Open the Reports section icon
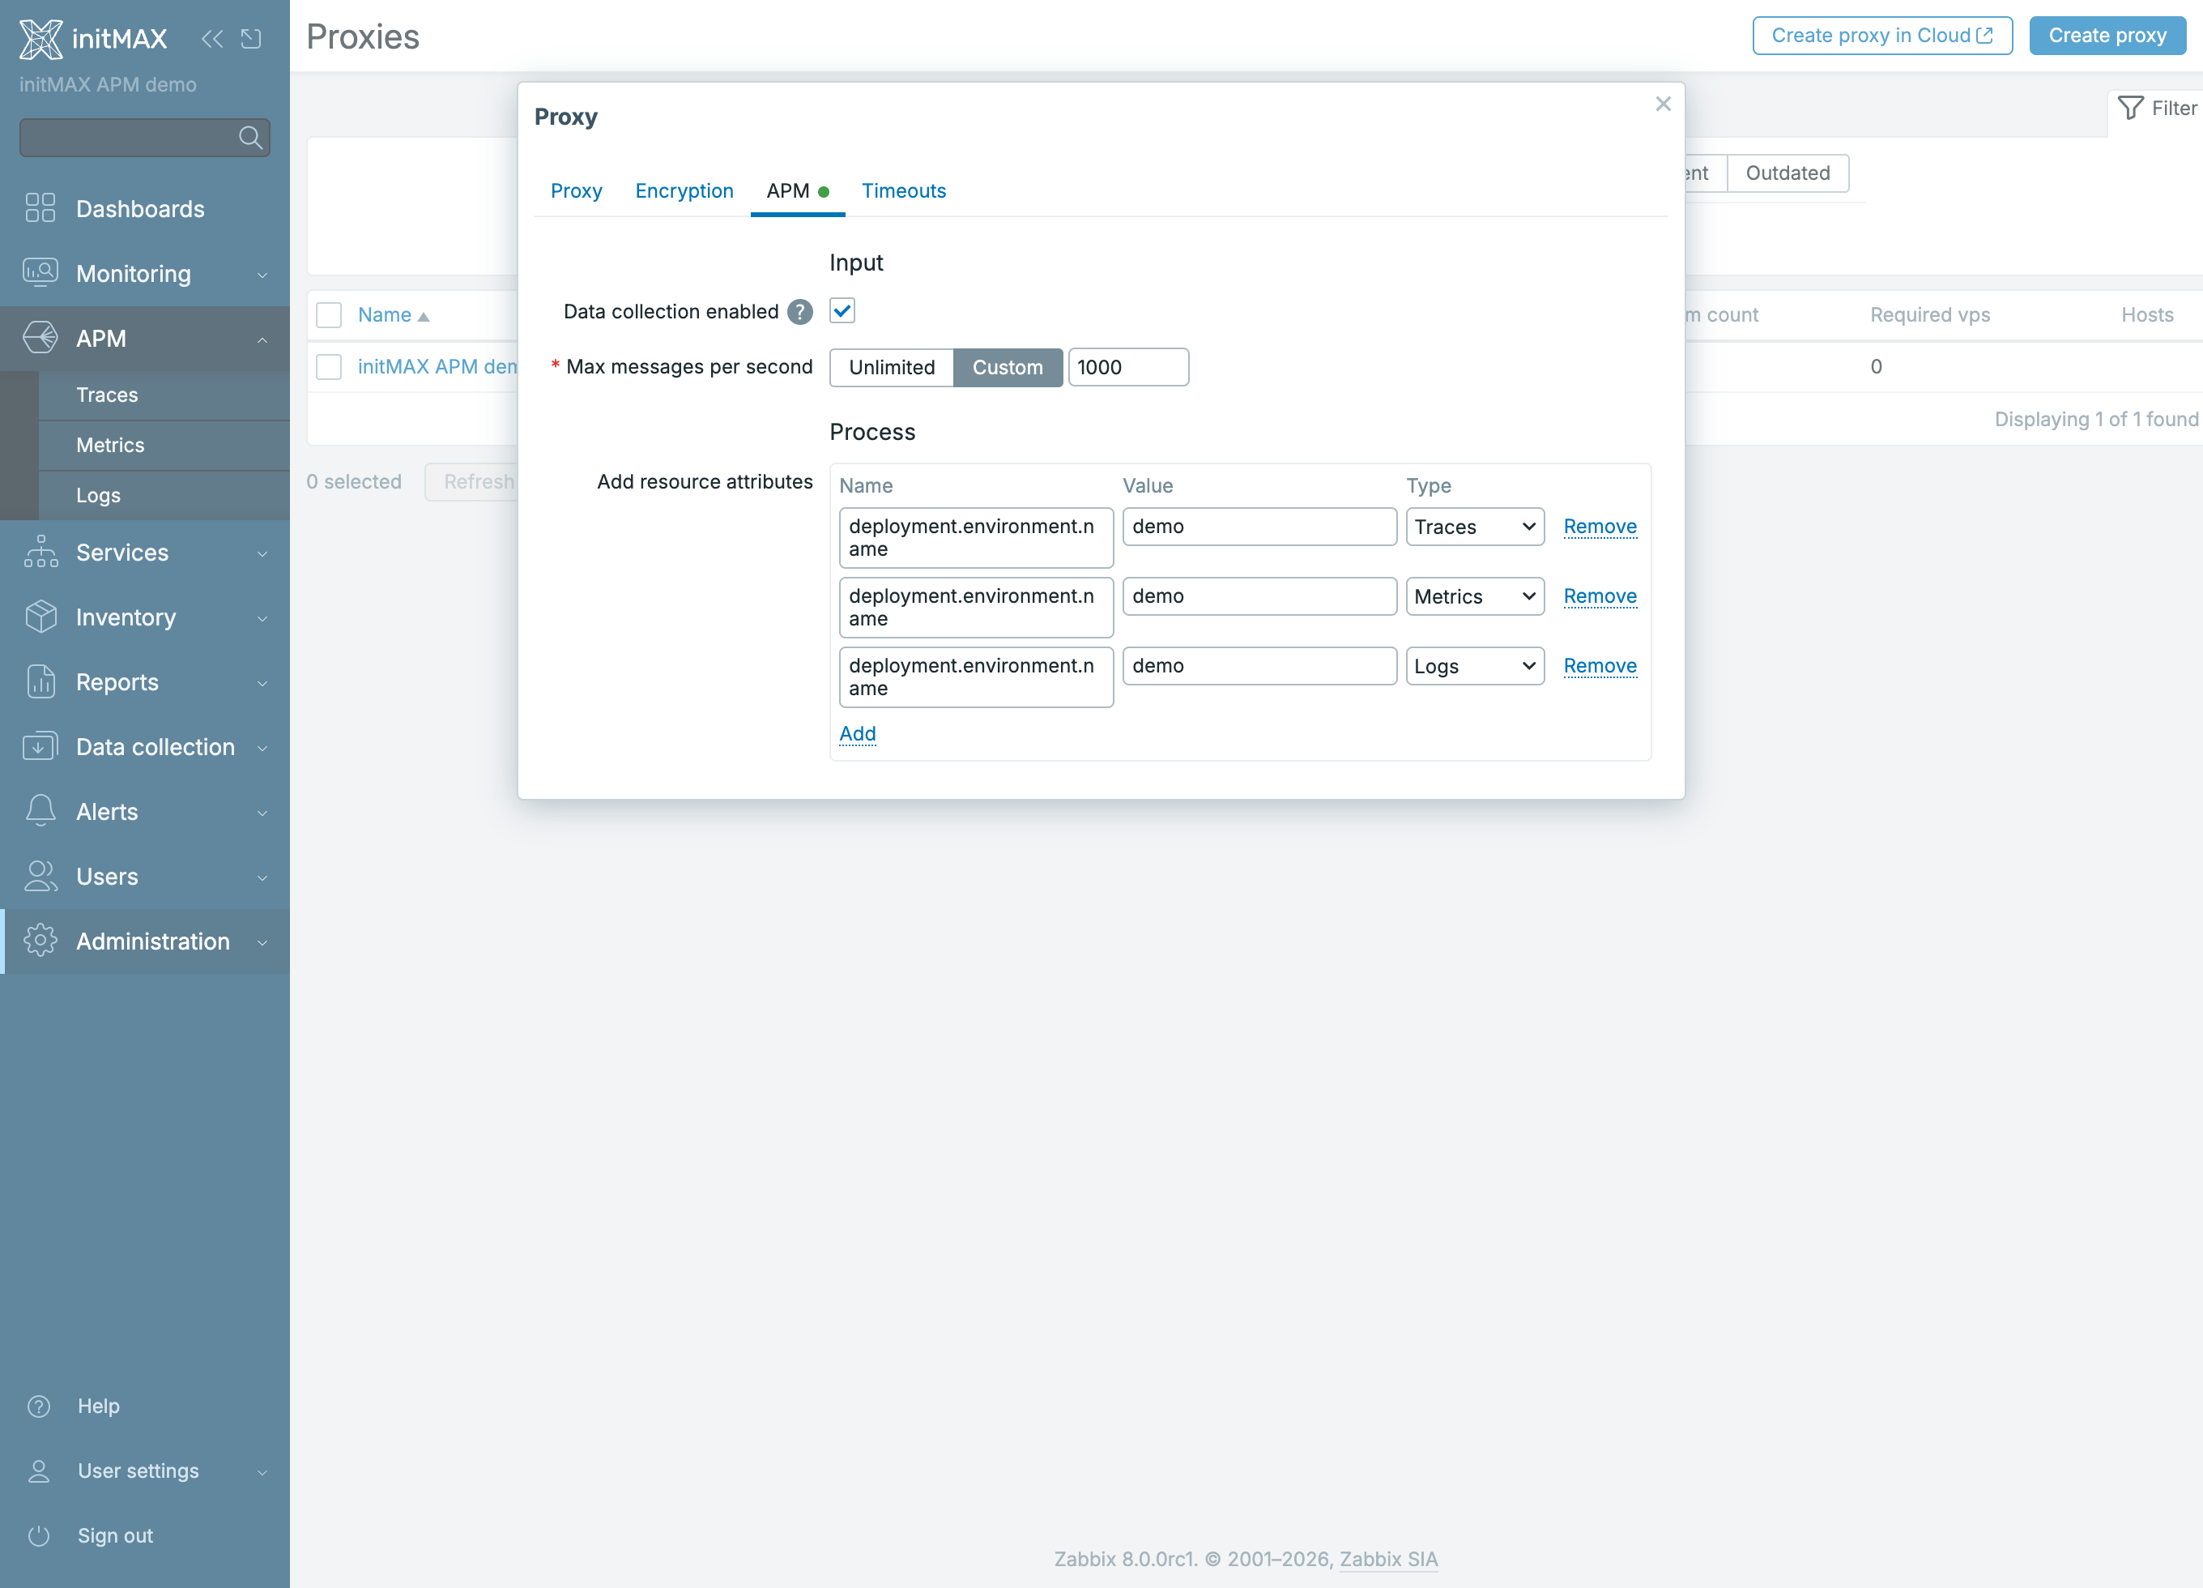This screenshot has width=2203, height=1588. pyautogui.click(x=40, y=682)
